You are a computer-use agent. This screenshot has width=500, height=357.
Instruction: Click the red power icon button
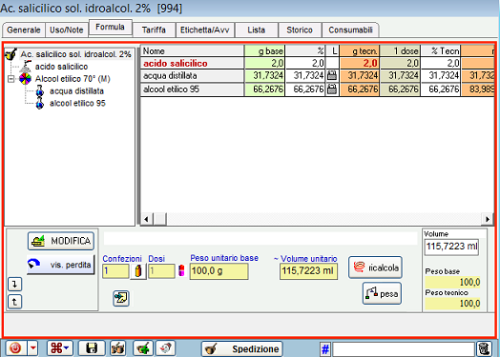[x=15, y=348]
